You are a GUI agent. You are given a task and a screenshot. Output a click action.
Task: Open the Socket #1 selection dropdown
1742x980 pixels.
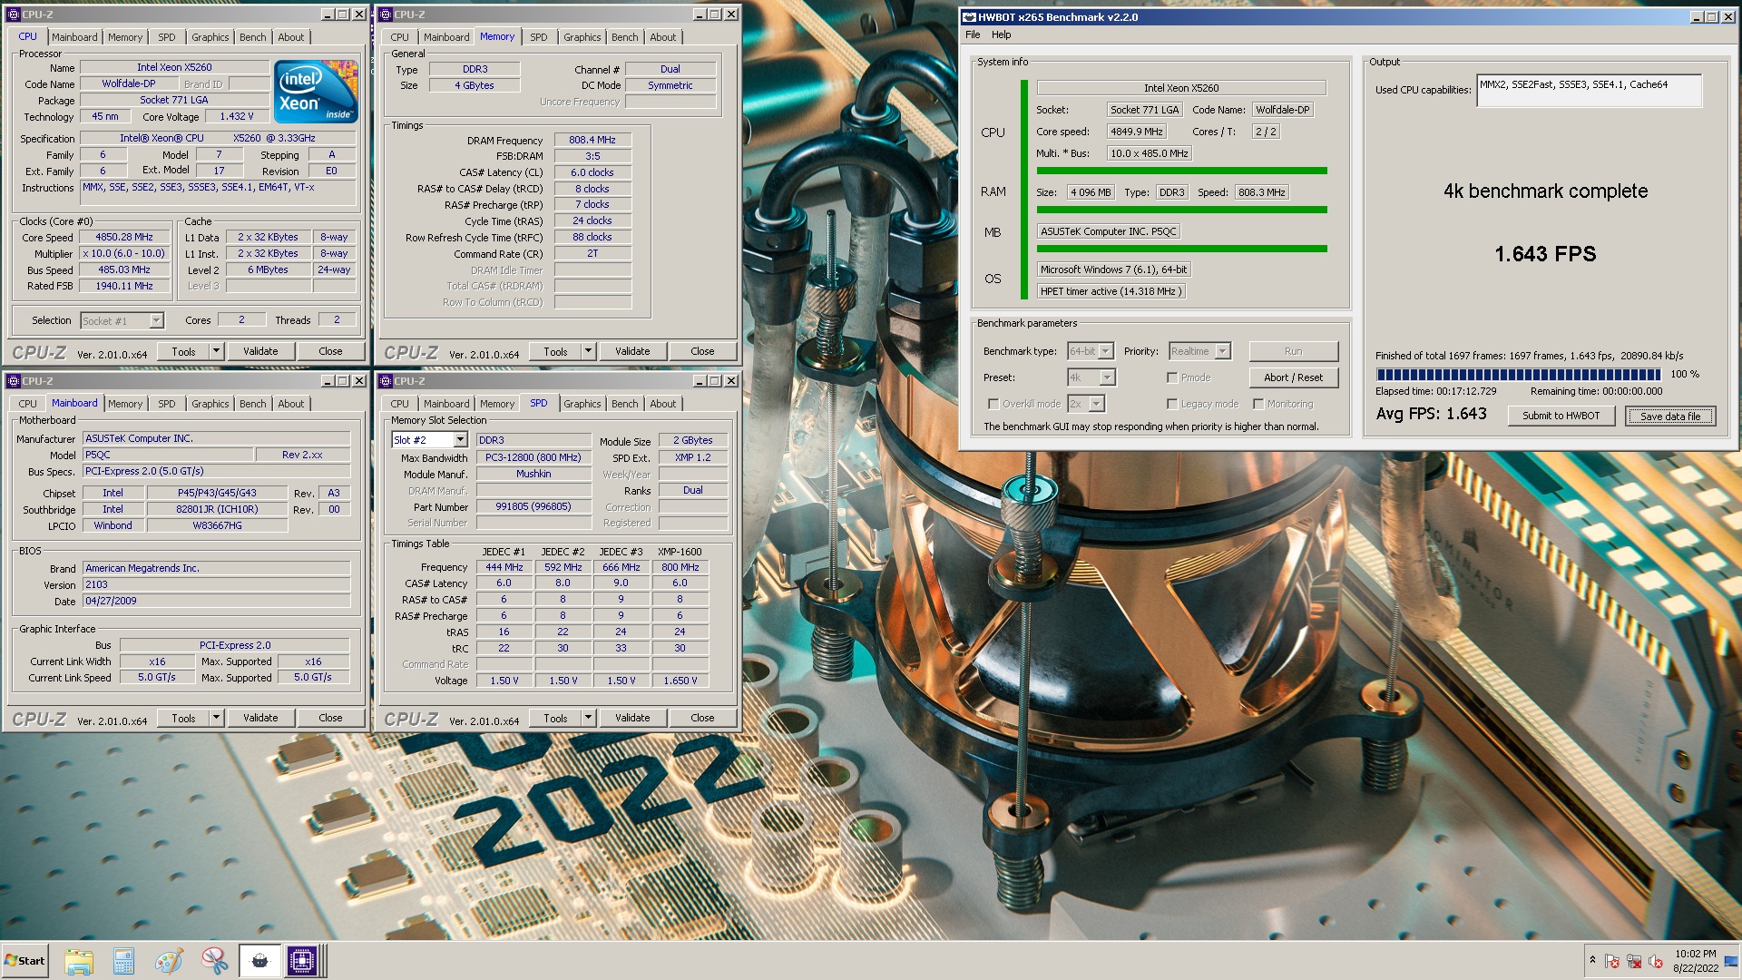156,320
